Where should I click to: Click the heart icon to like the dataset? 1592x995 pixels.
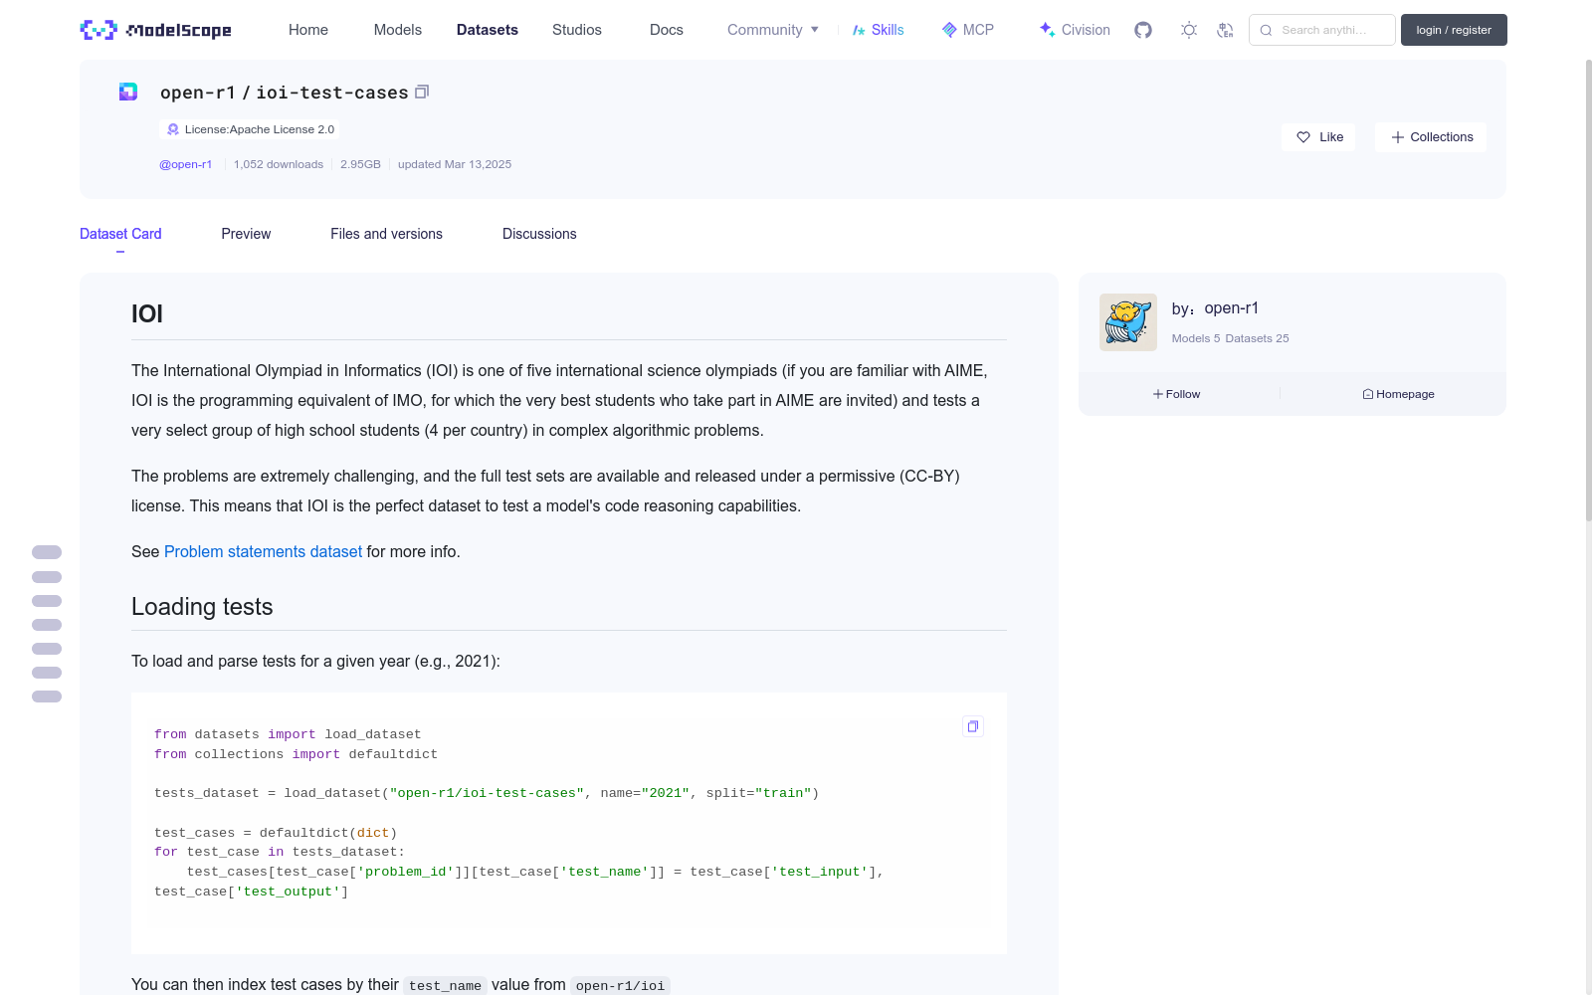click(x=1303, y=137)
